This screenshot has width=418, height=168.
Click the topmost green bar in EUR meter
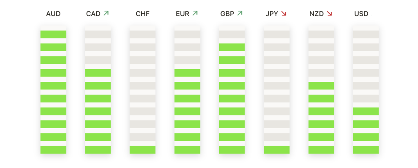click(187, 73)
